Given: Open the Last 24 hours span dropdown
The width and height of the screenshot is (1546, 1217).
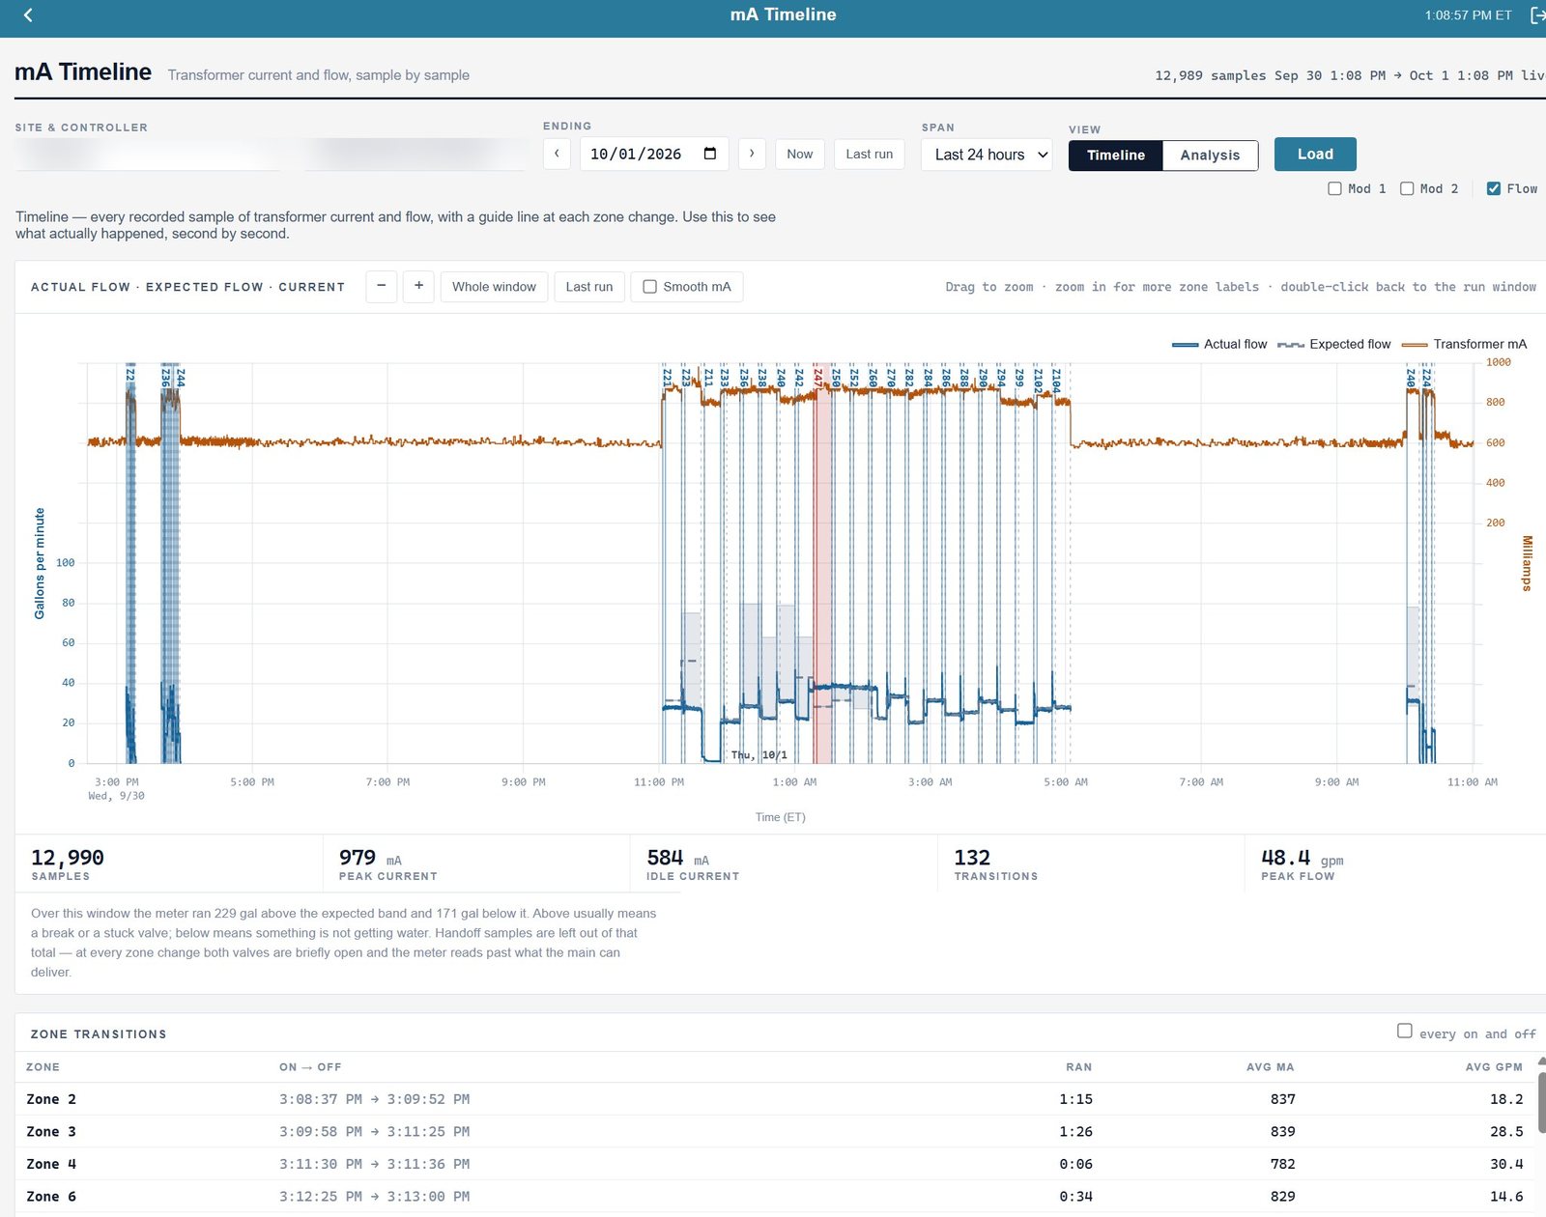Looking at the screenshot, I should (x=987, y=155).
